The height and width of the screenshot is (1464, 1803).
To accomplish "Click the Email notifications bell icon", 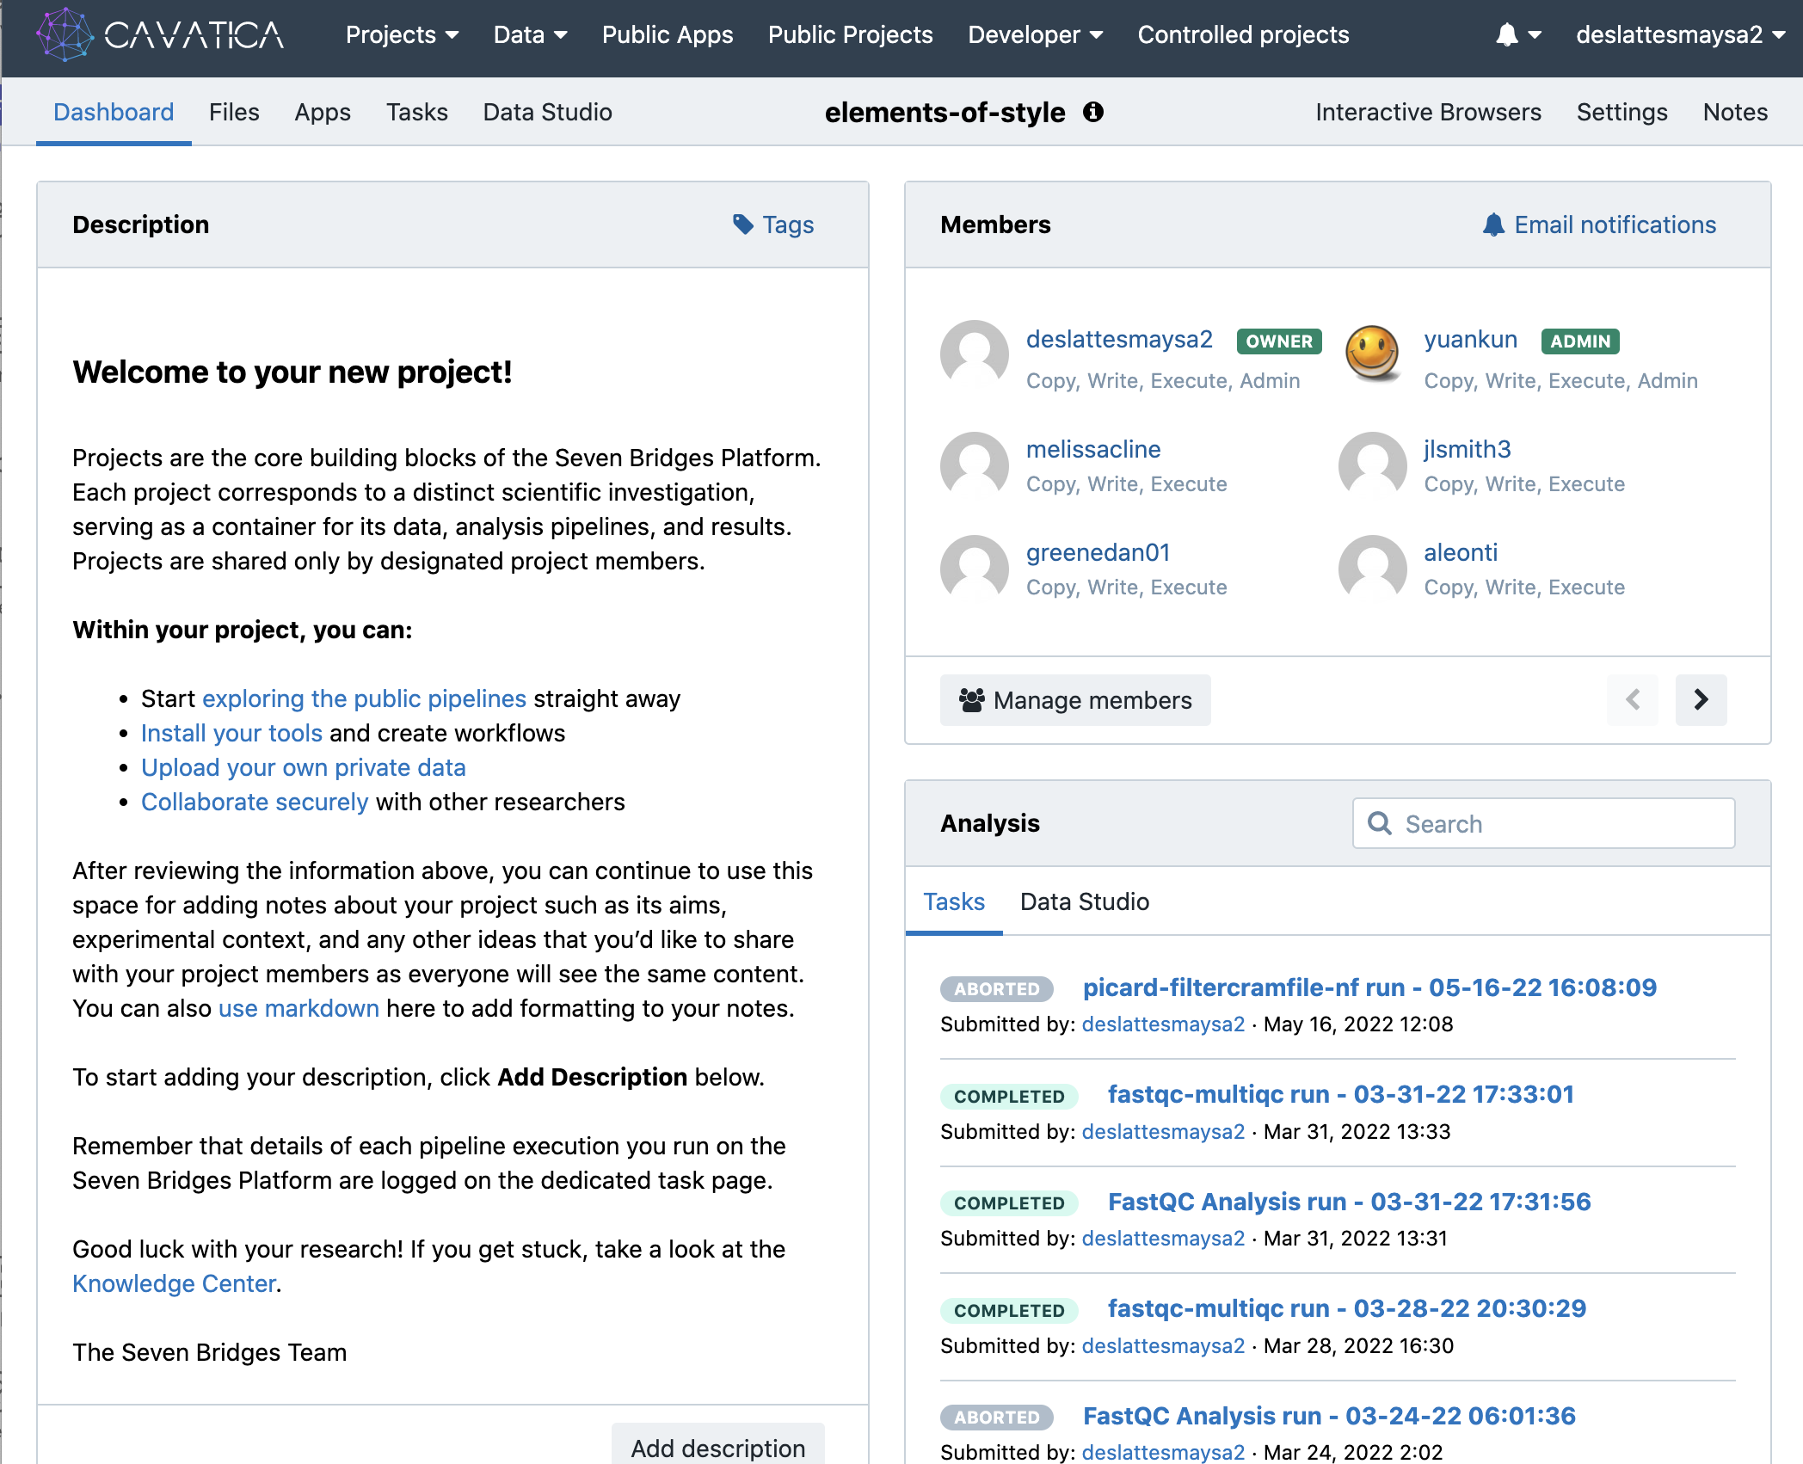I will coord(1493,225).
